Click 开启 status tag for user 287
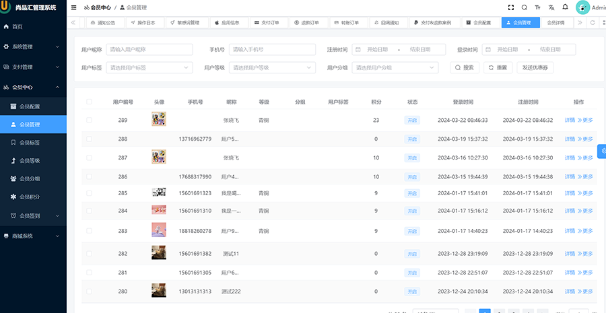 tap(412, 158)
